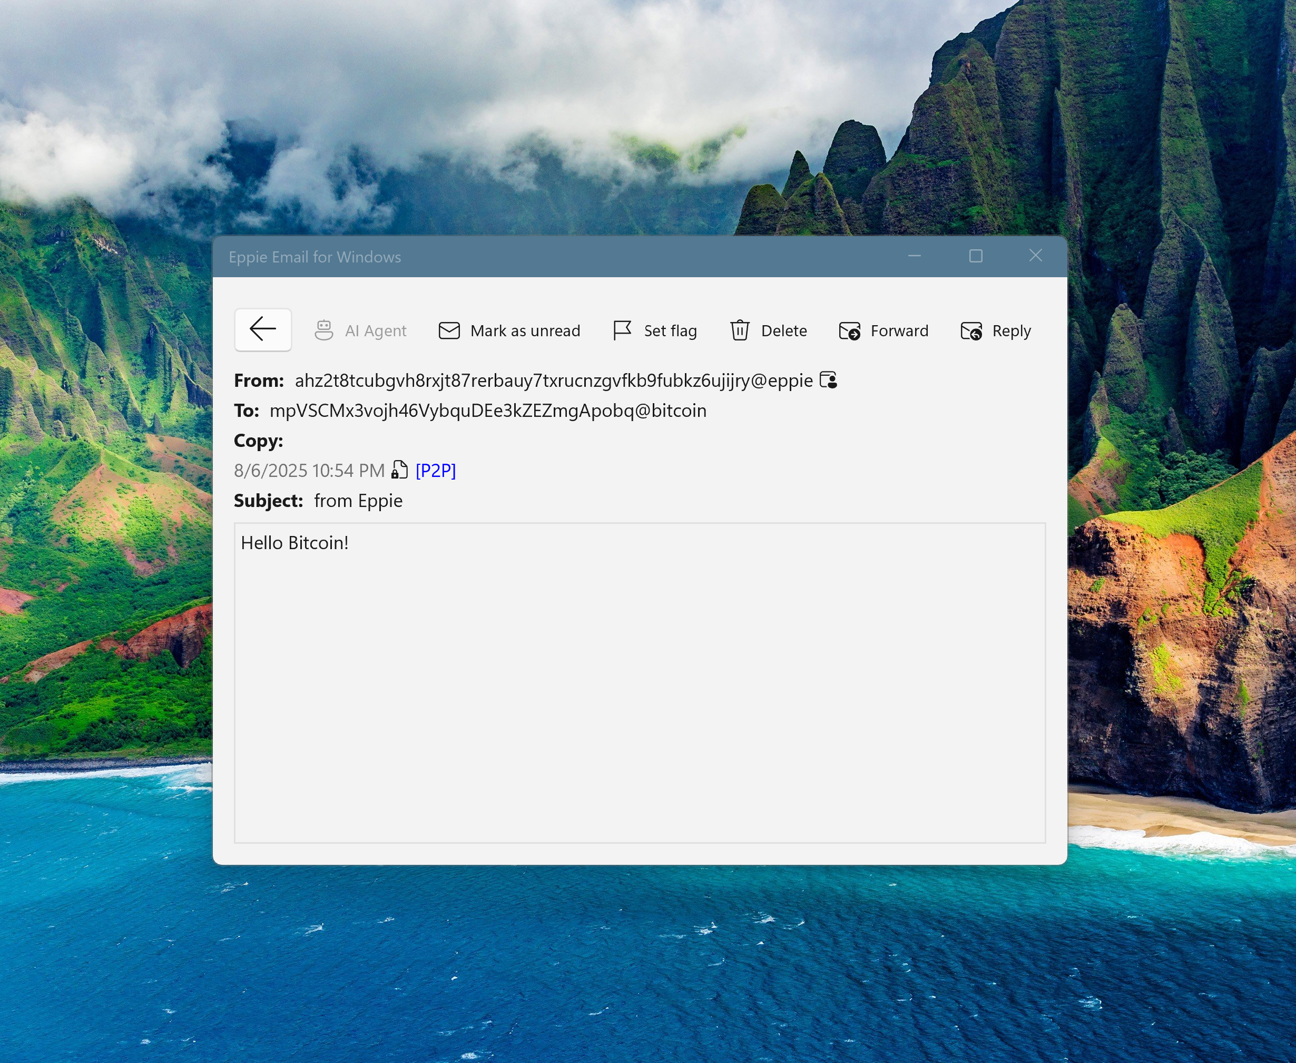Click the back arrow button
The width and height of the screenshot is (1296, 1063).
tap(263, 329)
